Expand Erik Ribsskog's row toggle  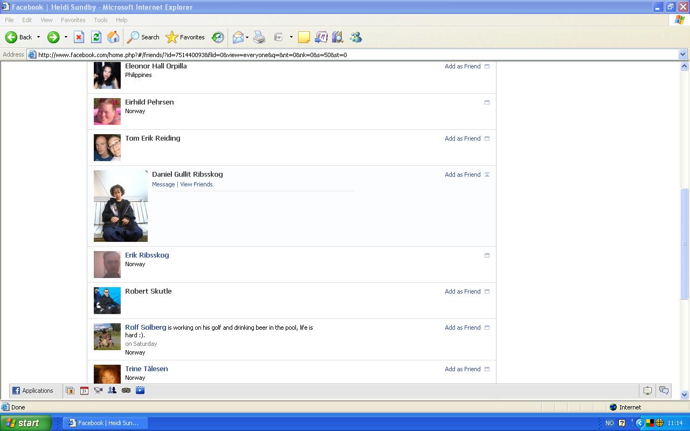click(487, 255)
